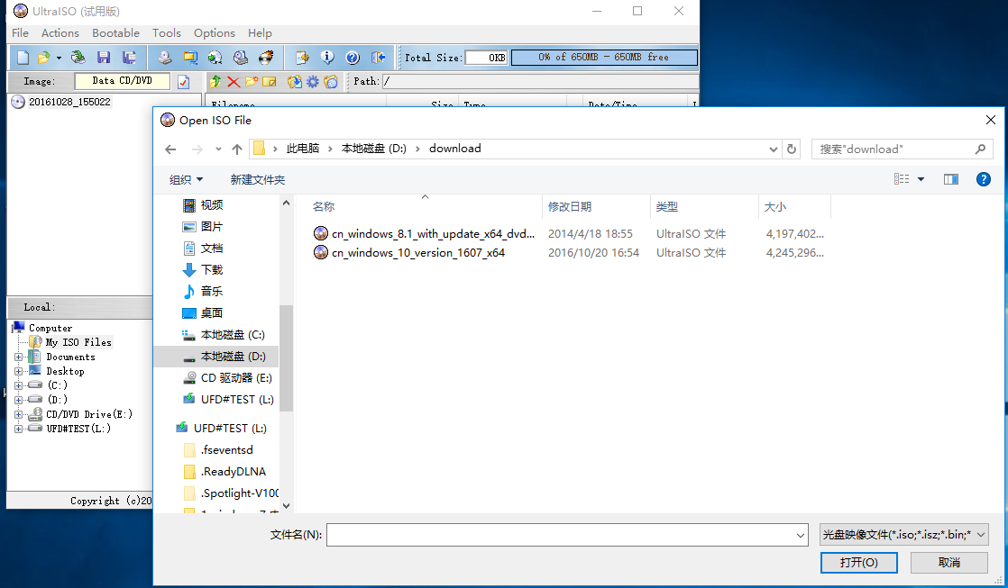Click the gear Properties icon near Path
This screenshot has height=588, width=1008.
[313, 82]
